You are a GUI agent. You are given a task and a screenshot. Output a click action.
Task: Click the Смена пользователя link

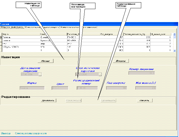31,133
